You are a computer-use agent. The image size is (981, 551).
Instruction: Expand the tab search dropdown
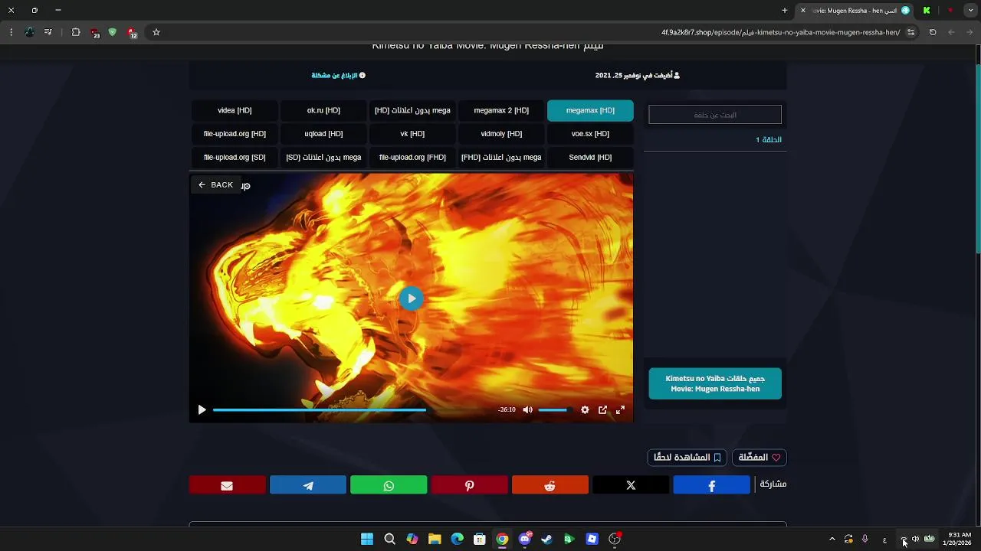[970, 10]
